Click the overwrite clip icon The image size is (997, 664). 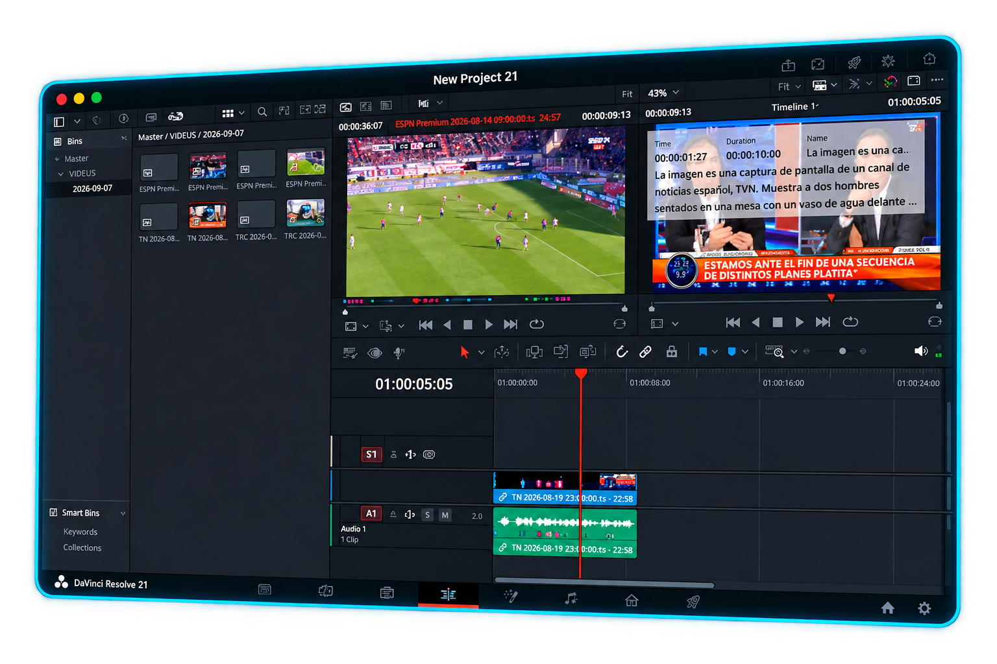click(561, 351)
